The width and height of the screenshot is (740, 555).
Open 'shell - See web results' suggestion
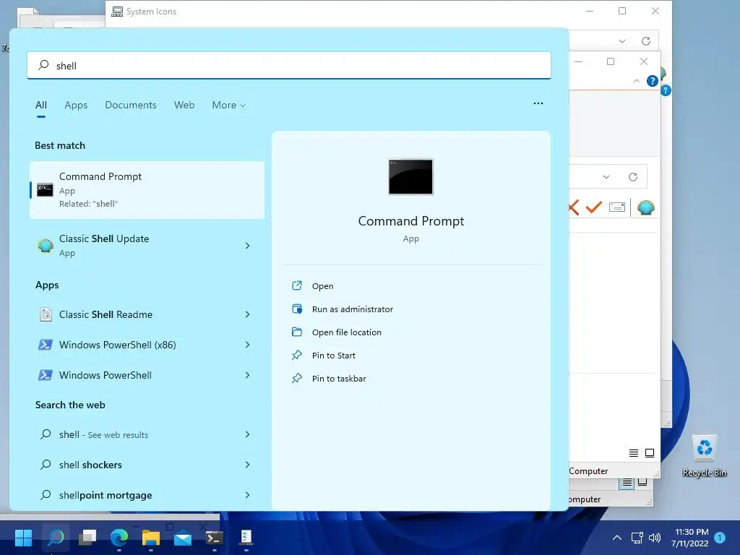pyautogui.click(x=147, y=434)
